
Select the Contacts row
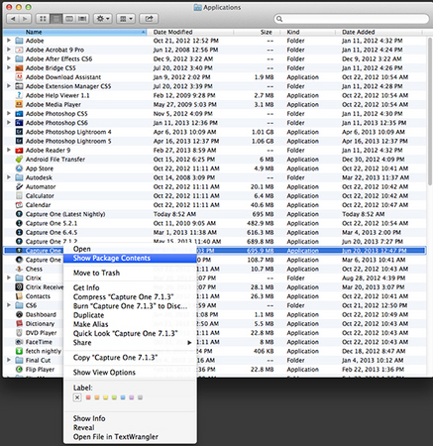[x=215, y=296]
